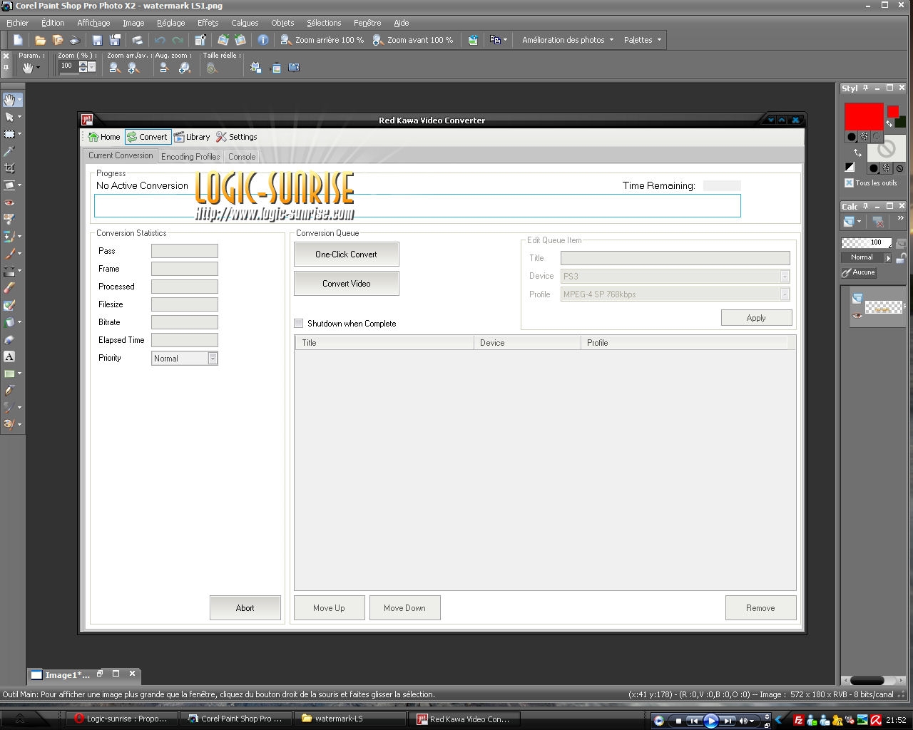Screen dimensions: 913x730
Task: Toggle layer visibility eye icon
Action: click(857, 314)
